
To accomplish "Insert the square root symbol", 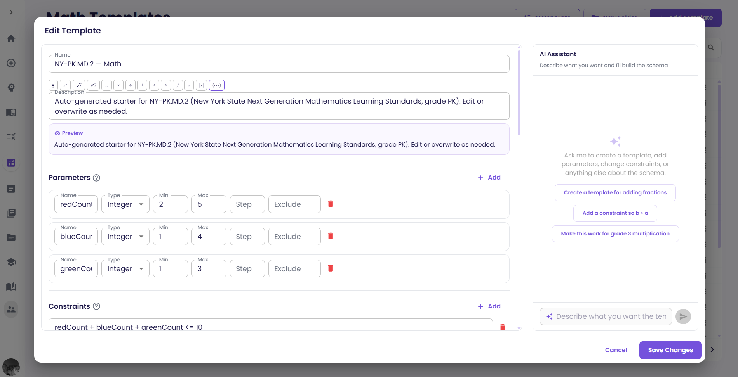I will (x=79, y=85).
